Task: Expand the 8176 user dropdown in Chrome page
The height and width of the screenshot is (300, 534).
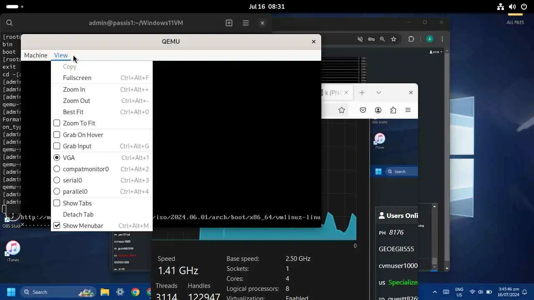Action: [x=436, y=52]
